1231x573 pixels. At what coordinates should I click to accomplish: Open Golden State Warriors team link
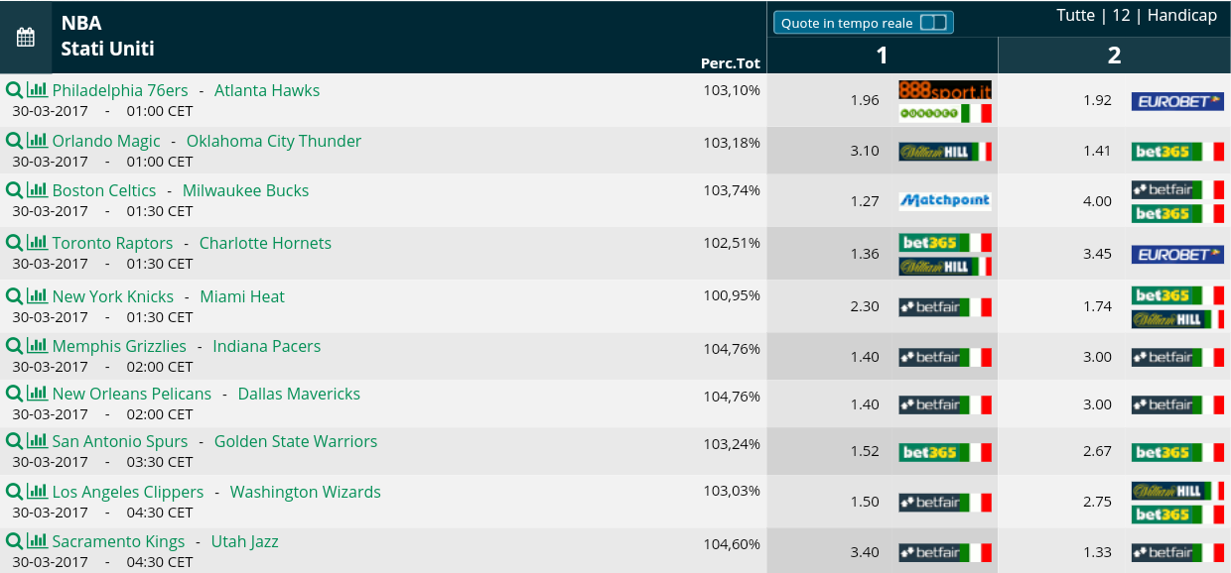tap(296, 441)
